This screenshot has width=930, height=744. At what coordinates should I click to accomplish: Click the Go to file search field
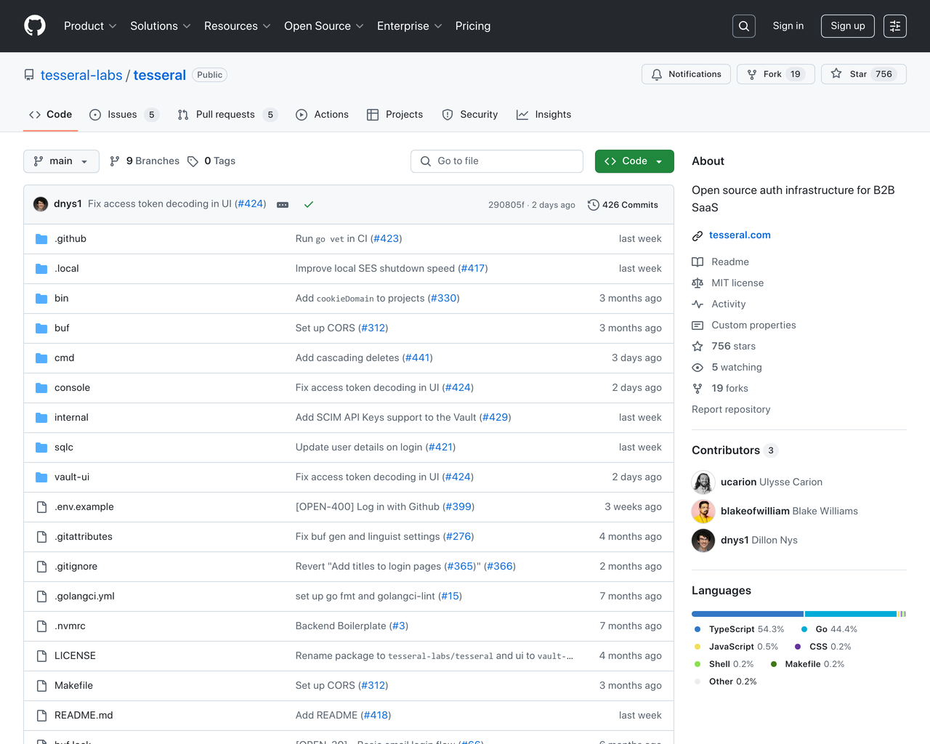point(497,161)
